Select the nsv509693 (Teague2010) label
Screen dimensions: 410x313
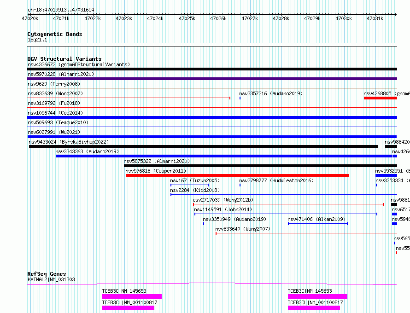pyautogui.click(x=58, y=122)
